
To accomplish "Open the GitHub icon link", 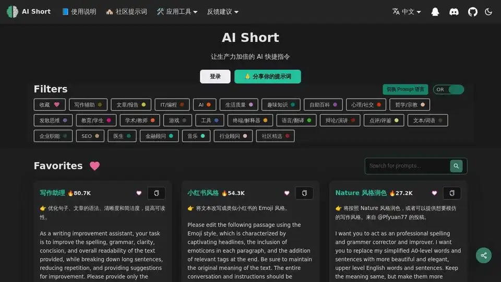I will tap(473, 12).
